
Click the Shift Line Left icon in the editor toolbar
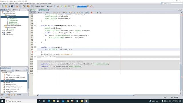(86, 13)
